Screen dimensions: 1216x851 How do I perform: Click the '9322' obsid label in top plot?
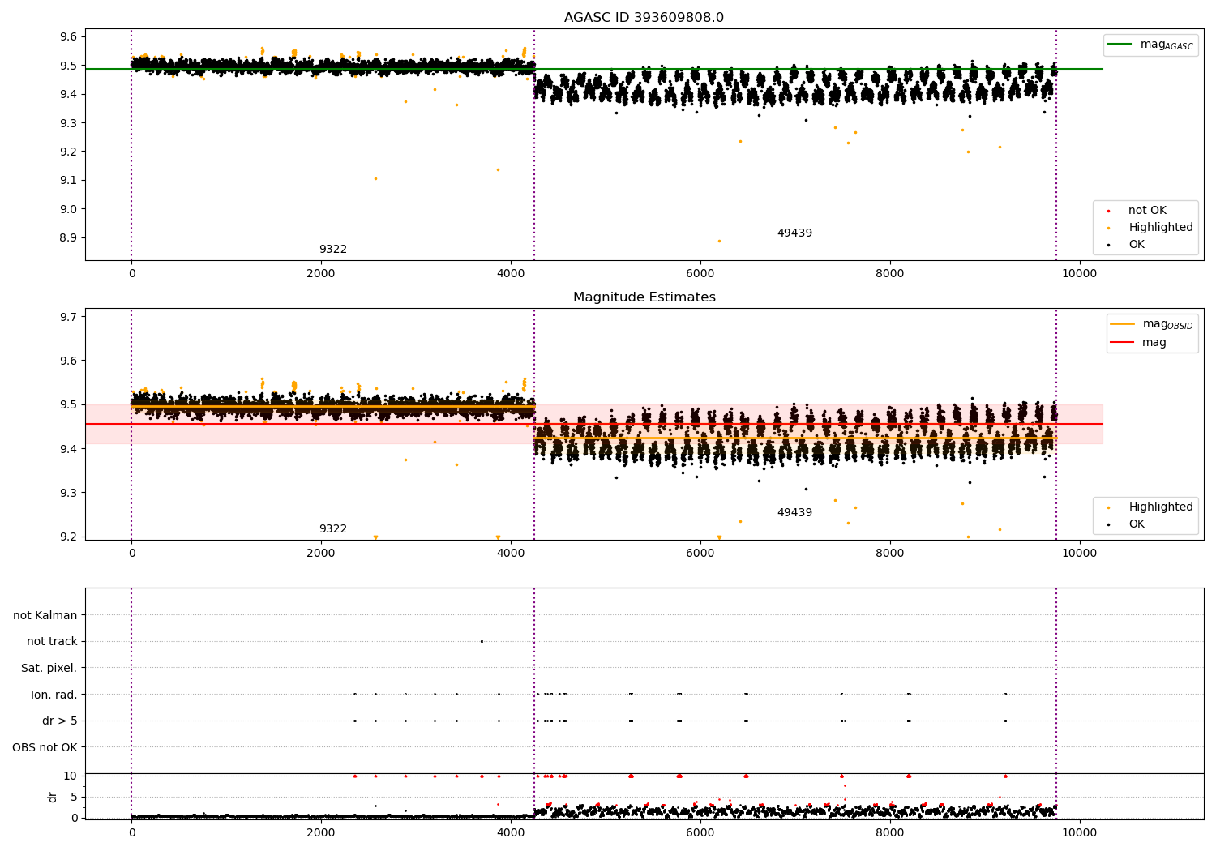(332, 250)
